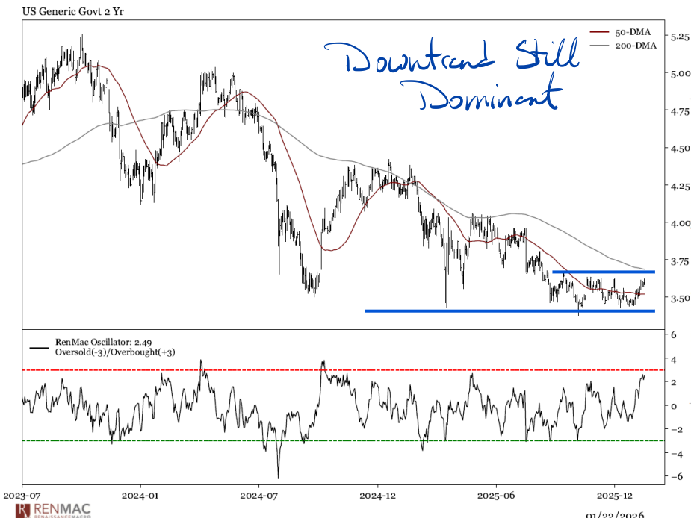Image resolution: width=691 pixels, height=518 pixels.
Task: Click the RenMac Oscillator legend text
Action: [x=104, y=342]
